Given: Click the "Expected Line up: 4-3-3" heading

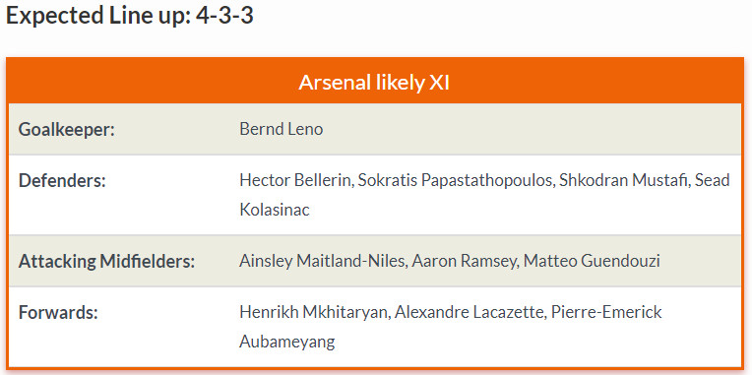Looking at the screenshot, I should pos(130,17).
